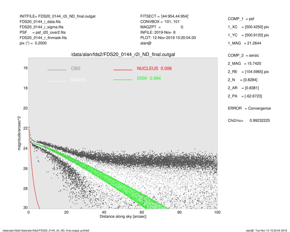
Task: Click the ERROR = Convergence status
Action: tap(249, 108)
